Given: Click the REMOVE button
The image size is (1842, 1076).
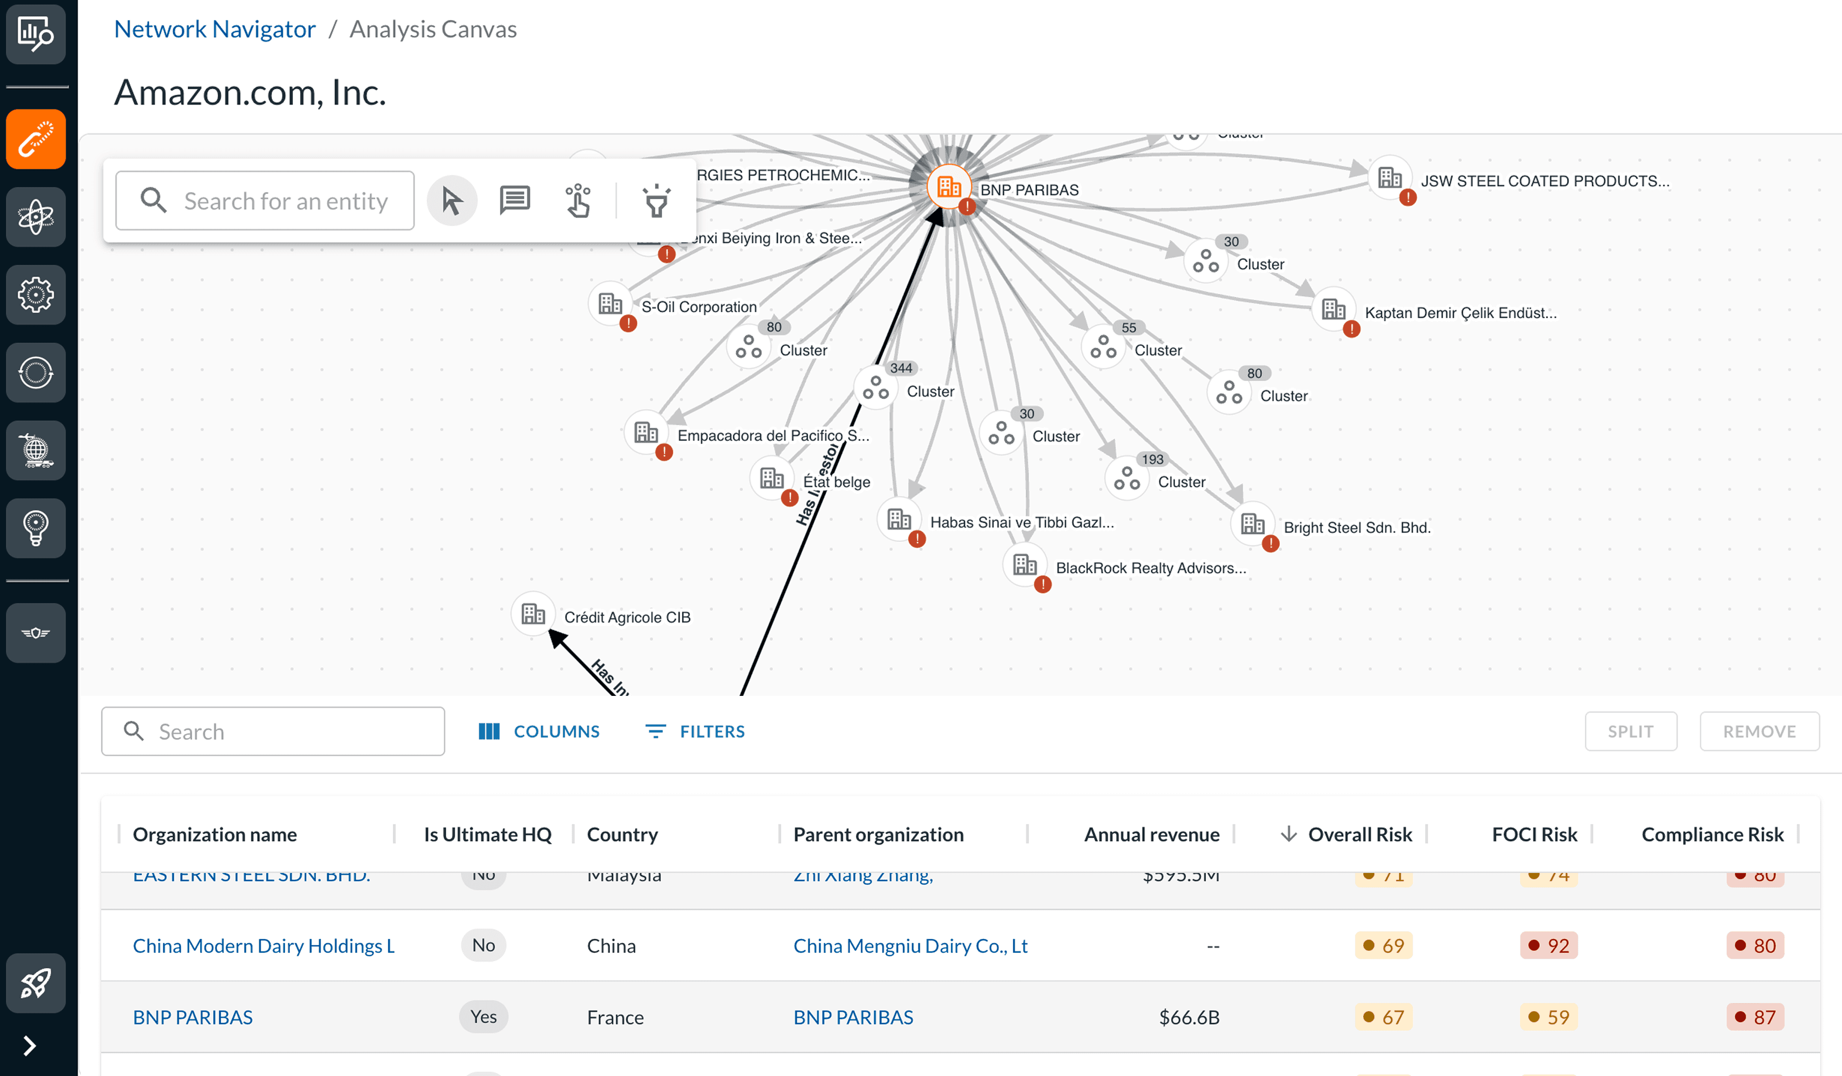Looking at the screenshot, I should pyautogui.click(x=1759, y=731).
